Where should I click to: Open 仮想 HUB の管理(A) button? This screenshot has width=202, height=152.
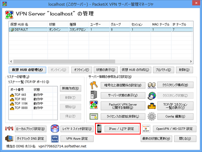[28, 70]
